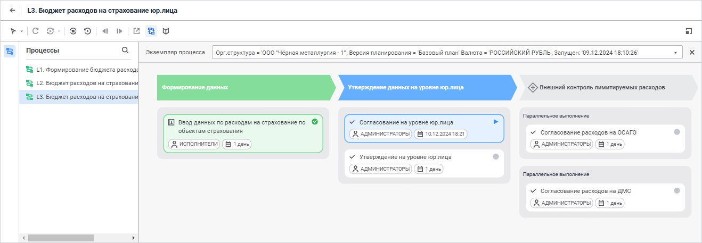Open the auto-refresh dropdown arrow
This screenshot has height=243, width=702.
(x=59, y=31)
